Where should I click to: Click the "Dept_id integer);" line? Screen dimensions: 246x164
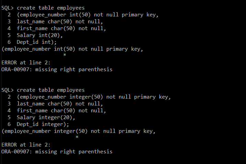coord(43,124)
